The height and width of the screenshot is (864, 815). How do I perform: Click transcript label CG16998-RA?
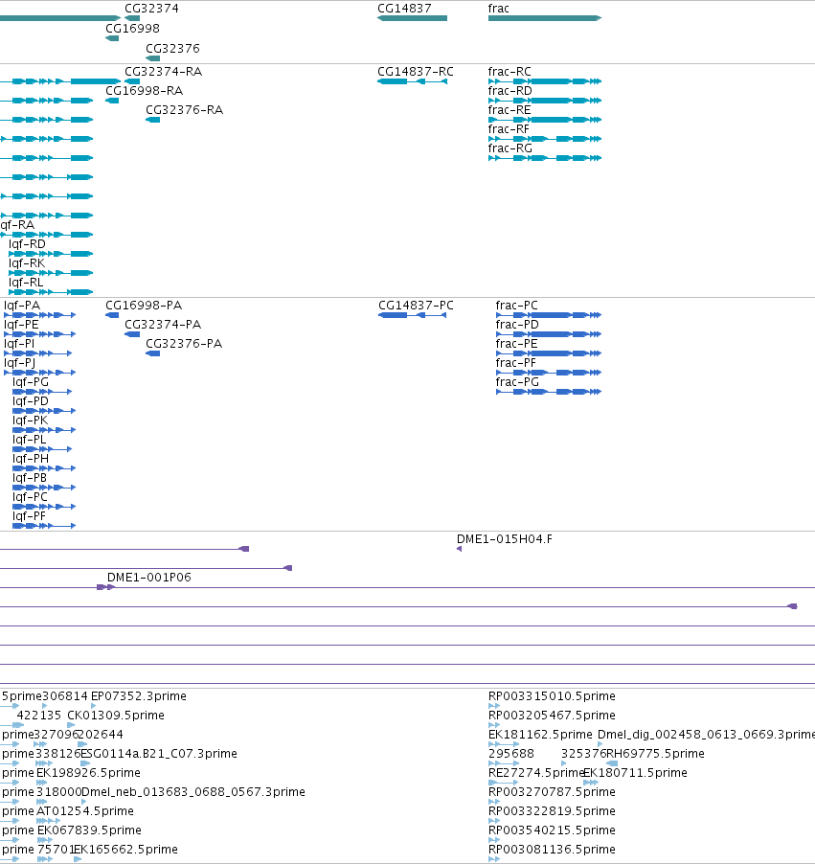pyautogui.click(x=144, y=90)
